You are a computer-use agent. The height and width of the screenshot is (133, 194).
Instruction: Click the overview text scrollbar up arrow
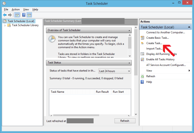[130, 35]
